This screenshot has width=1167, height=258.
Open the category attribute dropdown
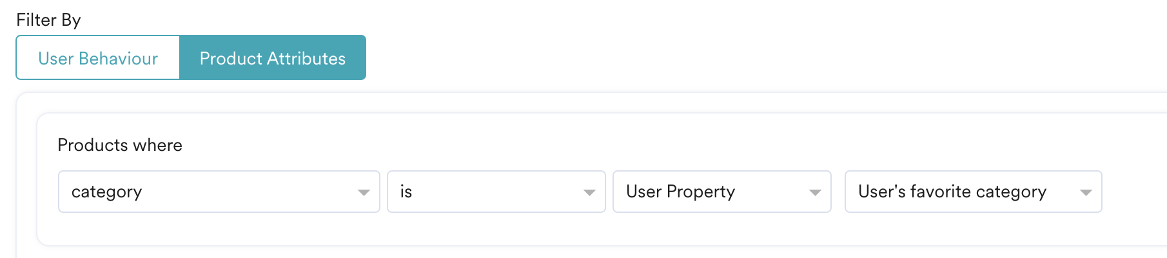click(x=219, y=192)
